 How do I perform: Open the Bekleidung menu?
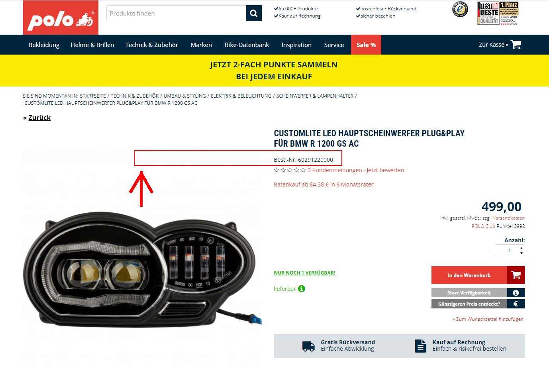(44, 45)
